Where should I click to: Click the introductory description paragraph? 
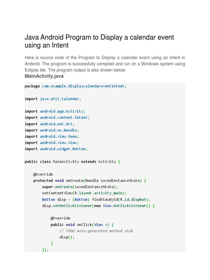pyautogui.click(x=105, y=64)
